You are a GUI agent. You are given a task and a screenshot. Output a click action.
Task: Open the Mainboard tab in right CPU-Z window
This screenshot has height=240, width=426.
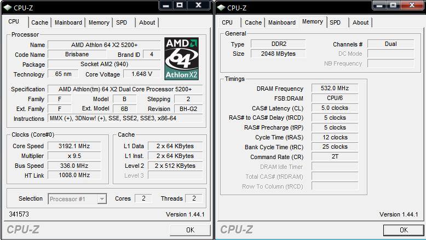pyautogui.click(x=282, y=22)
